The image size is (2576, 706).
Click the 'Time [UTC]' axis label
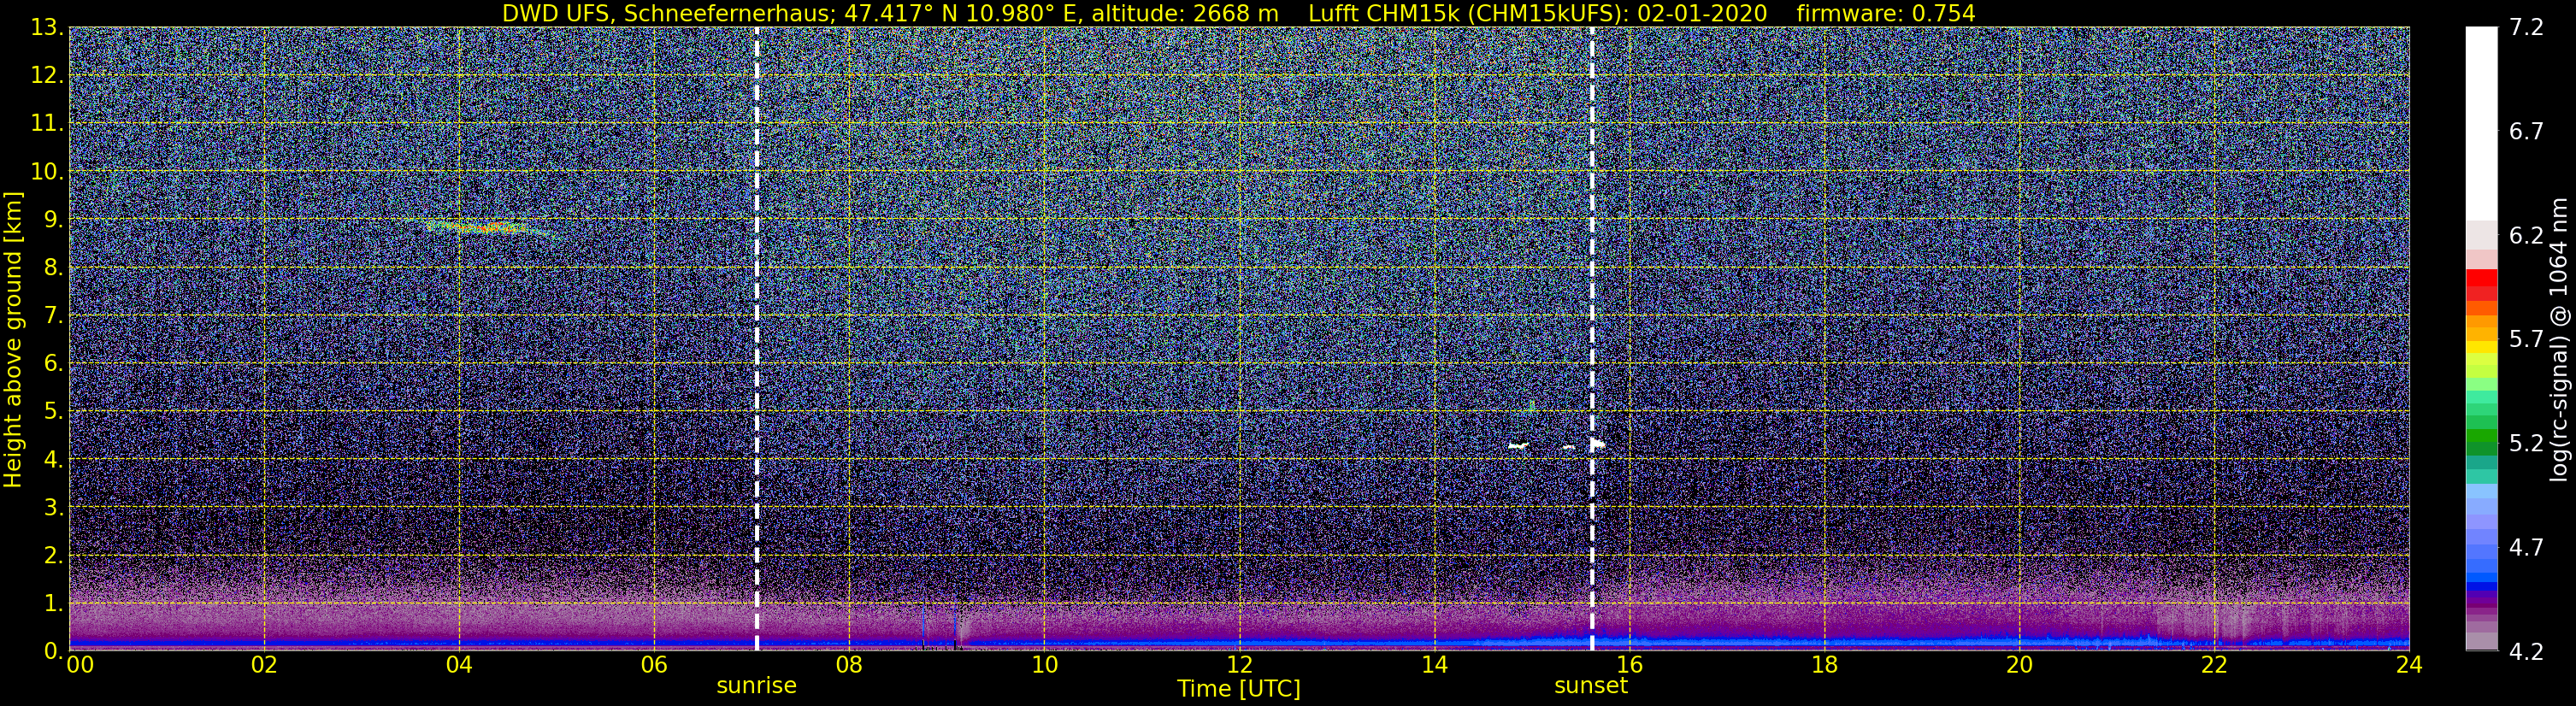[1239, 689]
